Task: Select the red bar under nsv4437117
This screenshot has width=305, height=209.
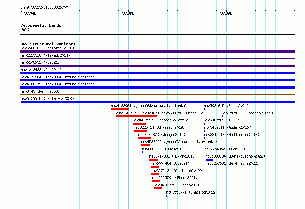Action: click(x=139, y=124)
